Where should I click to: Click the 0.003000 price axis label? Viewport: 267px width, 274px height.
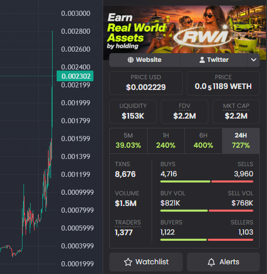76,13
